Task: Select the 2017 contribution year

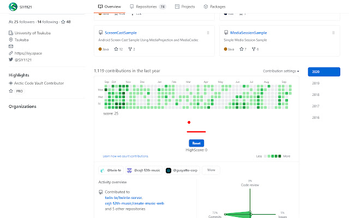Action: pyautogui.click(x=316, y=106)
